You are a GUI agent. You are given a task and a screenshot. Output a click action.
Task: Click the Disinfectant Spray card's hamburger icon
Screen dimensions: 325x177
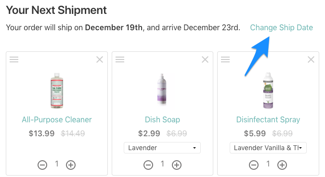click(225, 59)
